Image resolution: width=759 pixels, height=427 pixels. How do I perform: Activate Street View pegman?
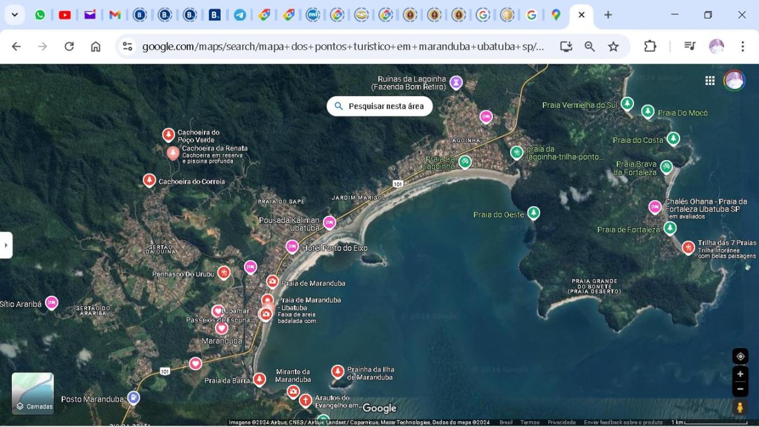(740, 408)
